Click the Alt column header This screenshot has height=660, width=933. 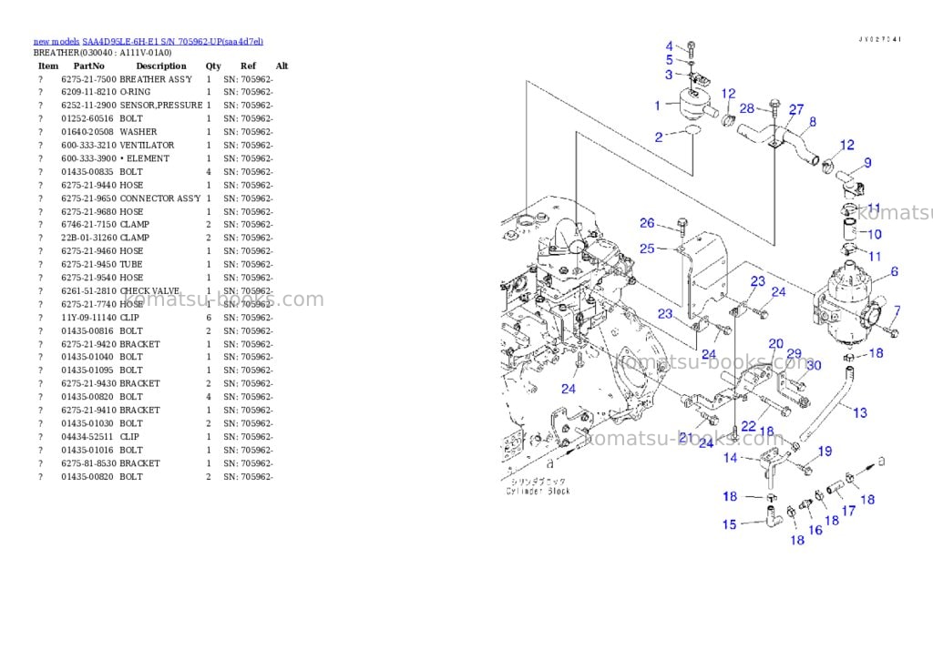(282, 66)
